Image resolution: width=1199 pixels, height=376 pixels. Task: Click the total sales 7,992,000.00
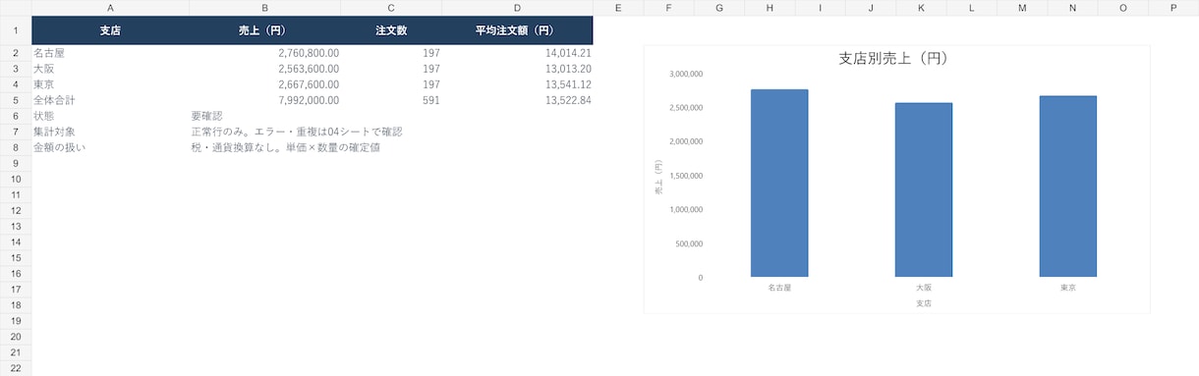[x=265, y=100]
